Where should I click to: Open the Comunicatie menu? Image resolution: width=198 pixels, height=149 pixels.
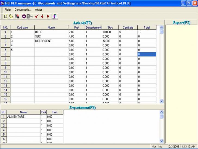coord(23,10)
